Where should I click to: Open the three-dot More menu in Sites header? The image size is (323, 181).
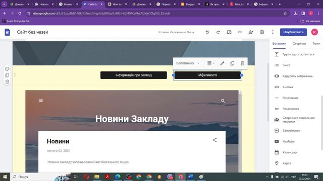(x=273, y=32)
